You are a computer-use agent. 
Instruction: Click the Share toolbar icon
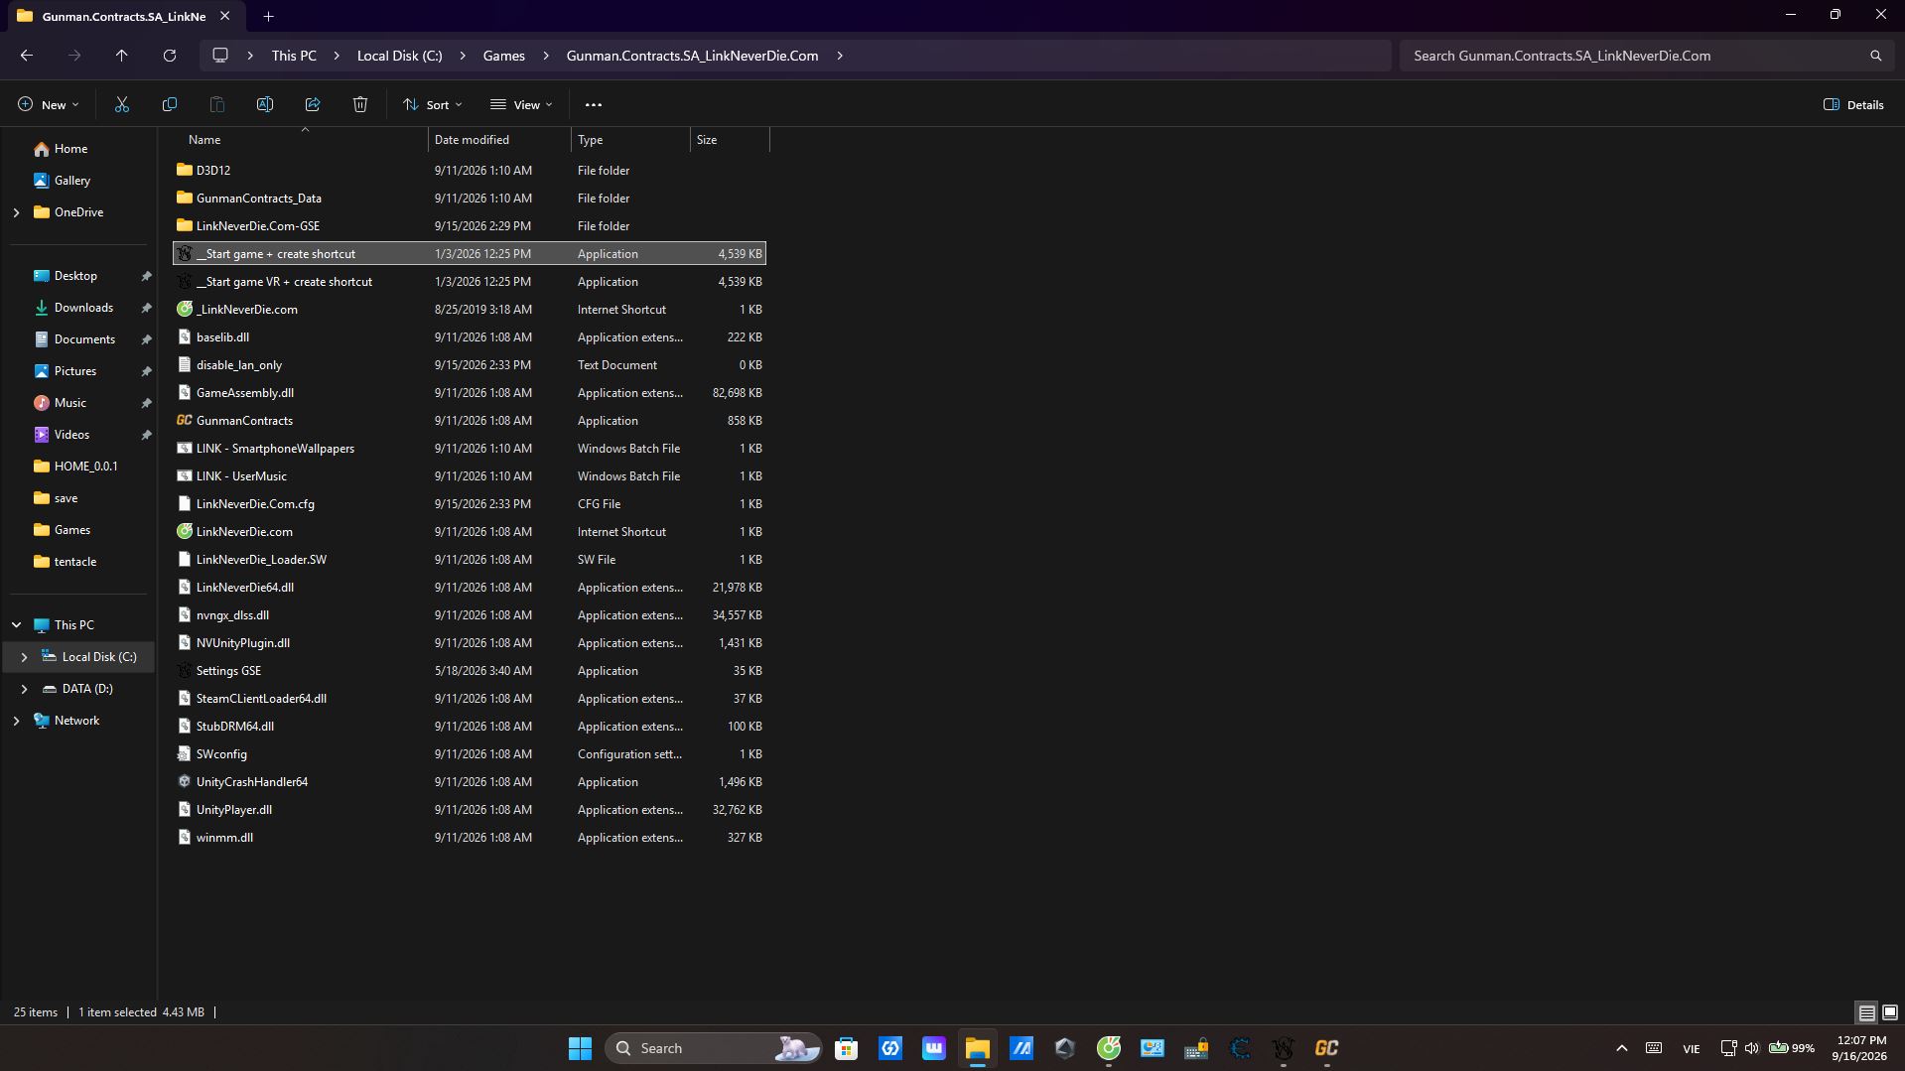[313, 104]
